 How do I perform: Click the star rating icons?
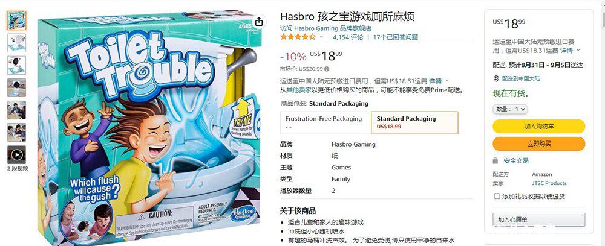(x=298, y=37)
